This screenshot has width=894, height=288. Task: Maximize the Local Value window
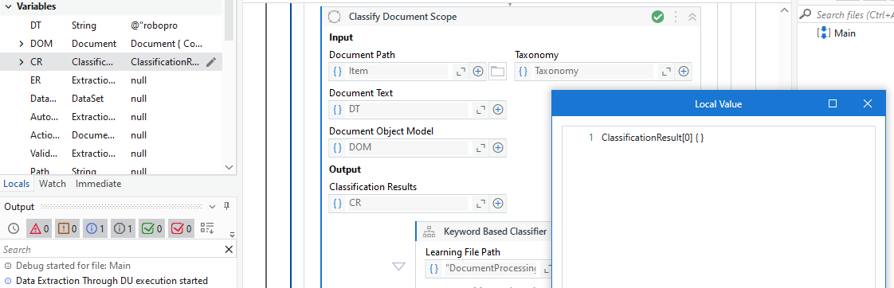[833, 103]
